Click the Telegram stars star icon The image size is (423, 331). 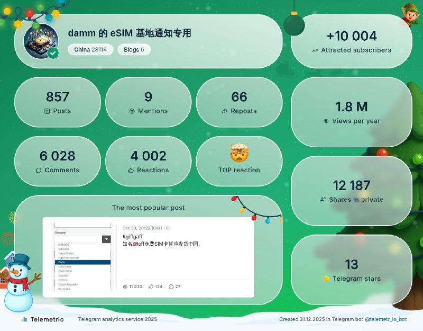coord(326,279)
